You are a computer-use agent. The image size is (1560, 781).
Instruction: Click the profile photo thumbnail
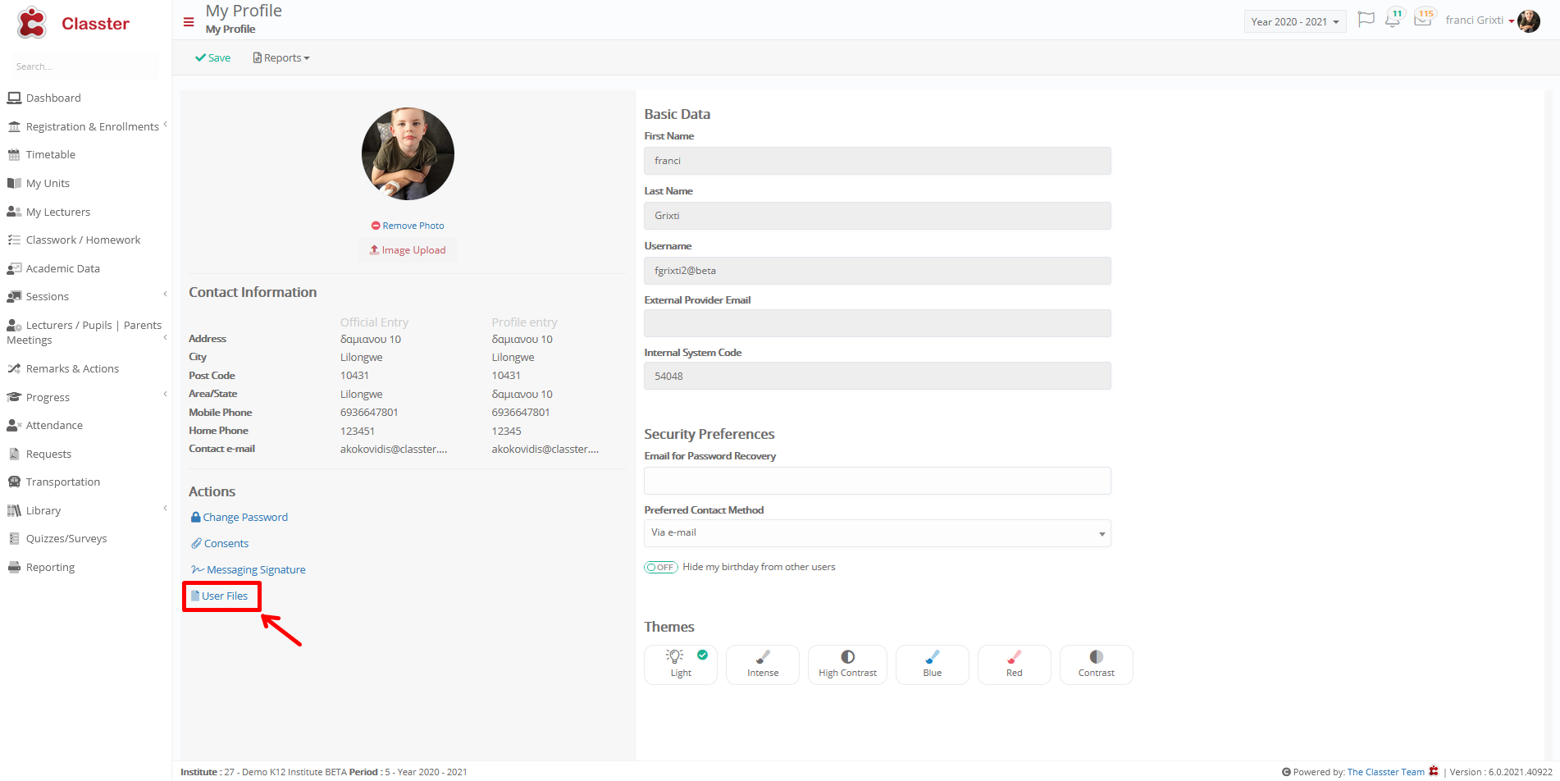click(x=408, y=153)
